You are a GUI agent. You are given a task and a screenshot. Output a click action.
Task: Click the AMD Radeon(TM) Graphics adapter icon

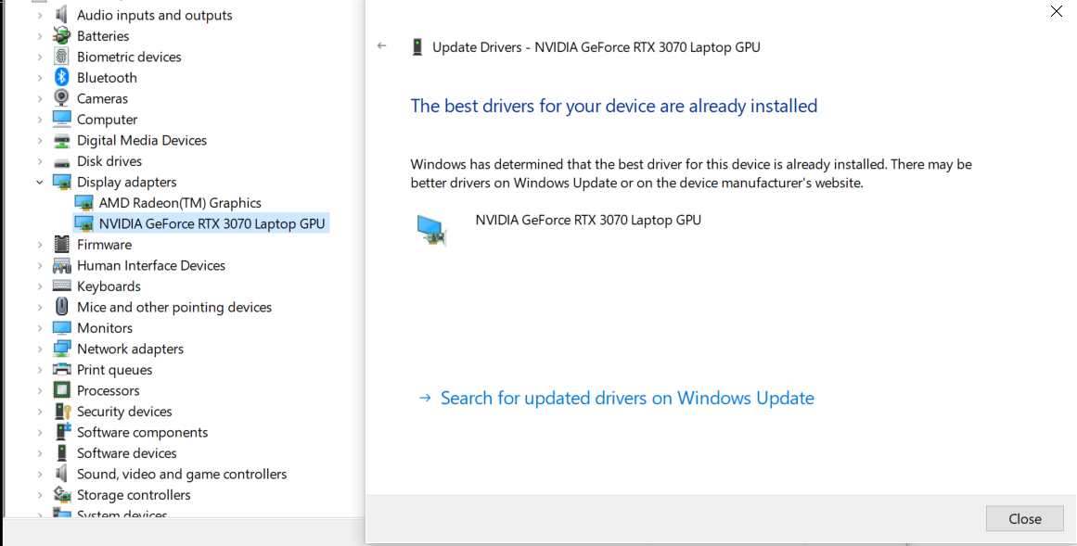[x=83, y=203]
